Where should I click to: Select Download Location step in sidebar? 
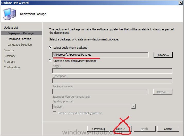click(19, 39)
